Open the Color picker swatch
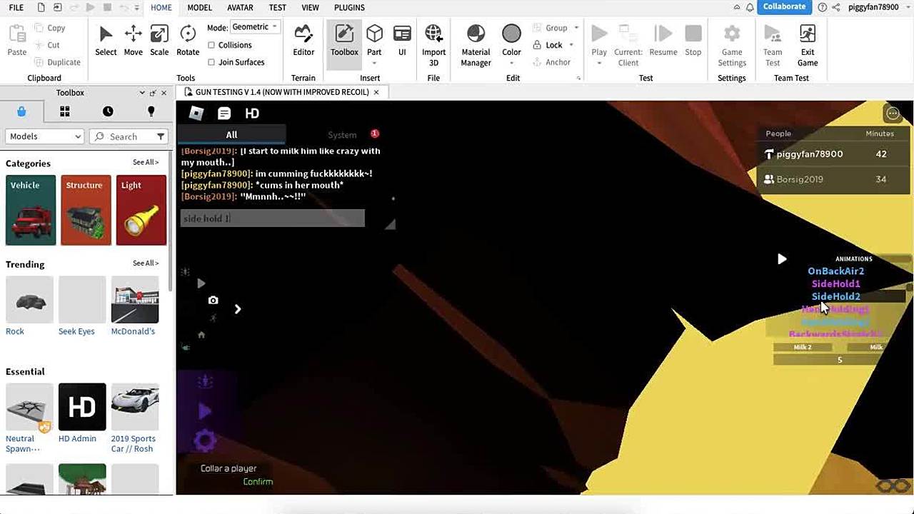Image resolution: width=914 pixels, height=514 pixels. click(511, 34)
